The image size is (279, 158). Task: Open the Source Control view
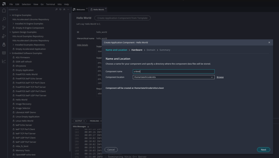4,27
